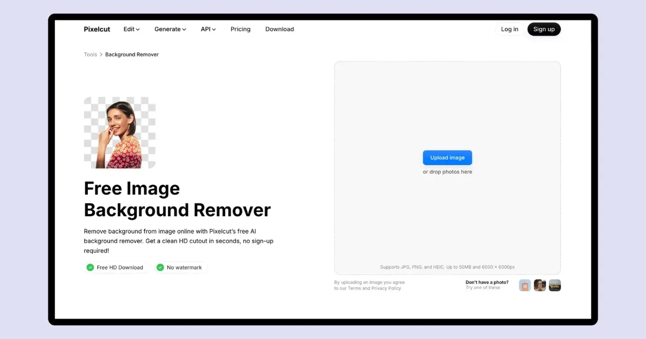Screen dimensions: 646x339
Task: Open the Download page link
Action: tap(279, 29)
